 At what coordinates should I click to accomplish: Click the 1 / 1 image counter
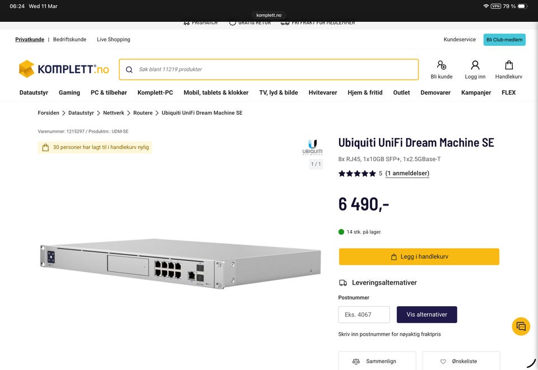click(316, 164)
